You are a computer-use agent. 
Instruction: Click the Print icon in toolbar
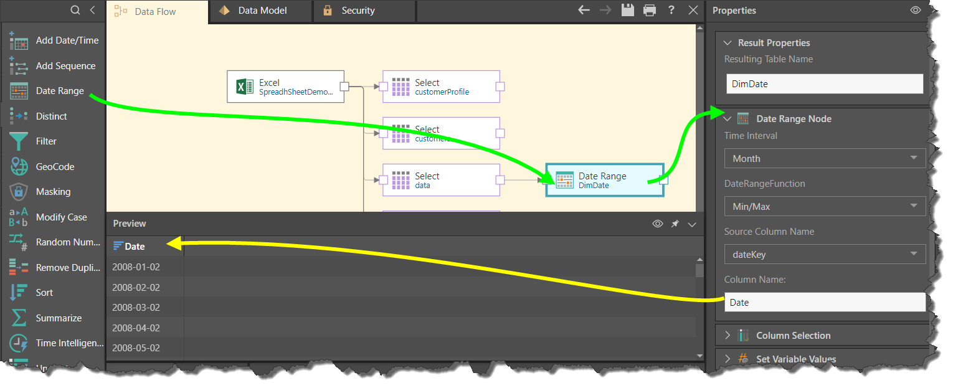(650, 10)
